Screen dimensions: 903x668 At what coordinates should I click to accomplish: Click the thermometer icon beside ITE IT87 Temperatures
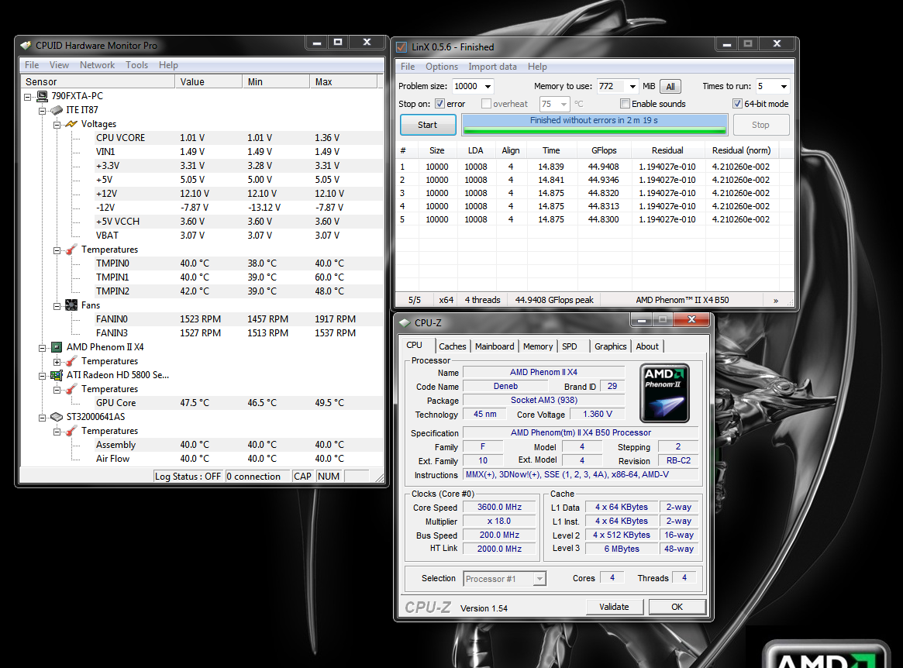(x=71, y=250)
